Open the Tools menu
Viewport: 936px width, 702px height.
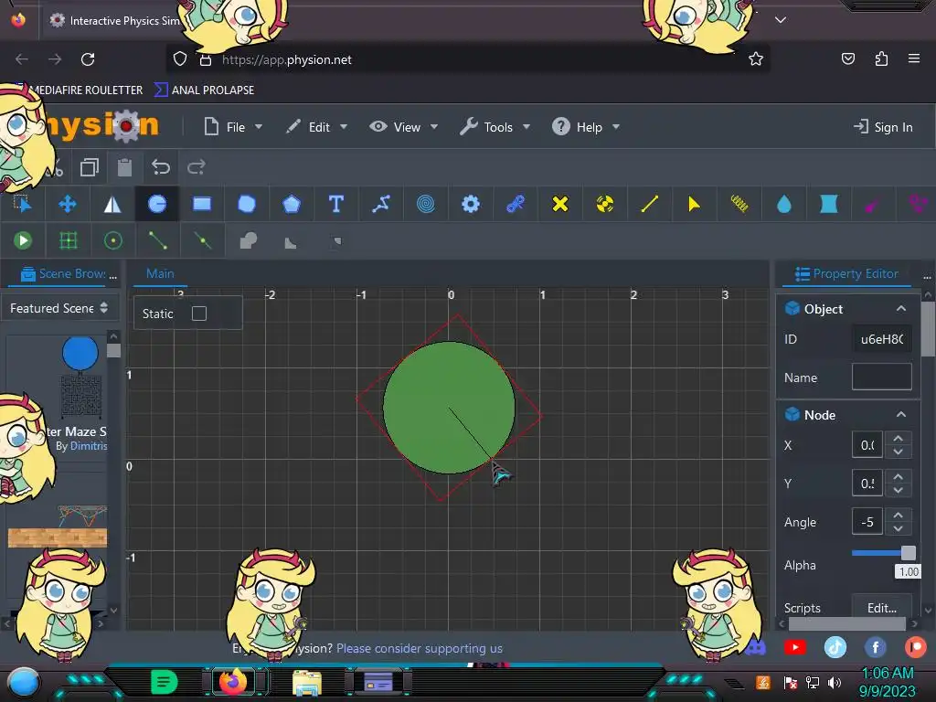coord(495,127)
